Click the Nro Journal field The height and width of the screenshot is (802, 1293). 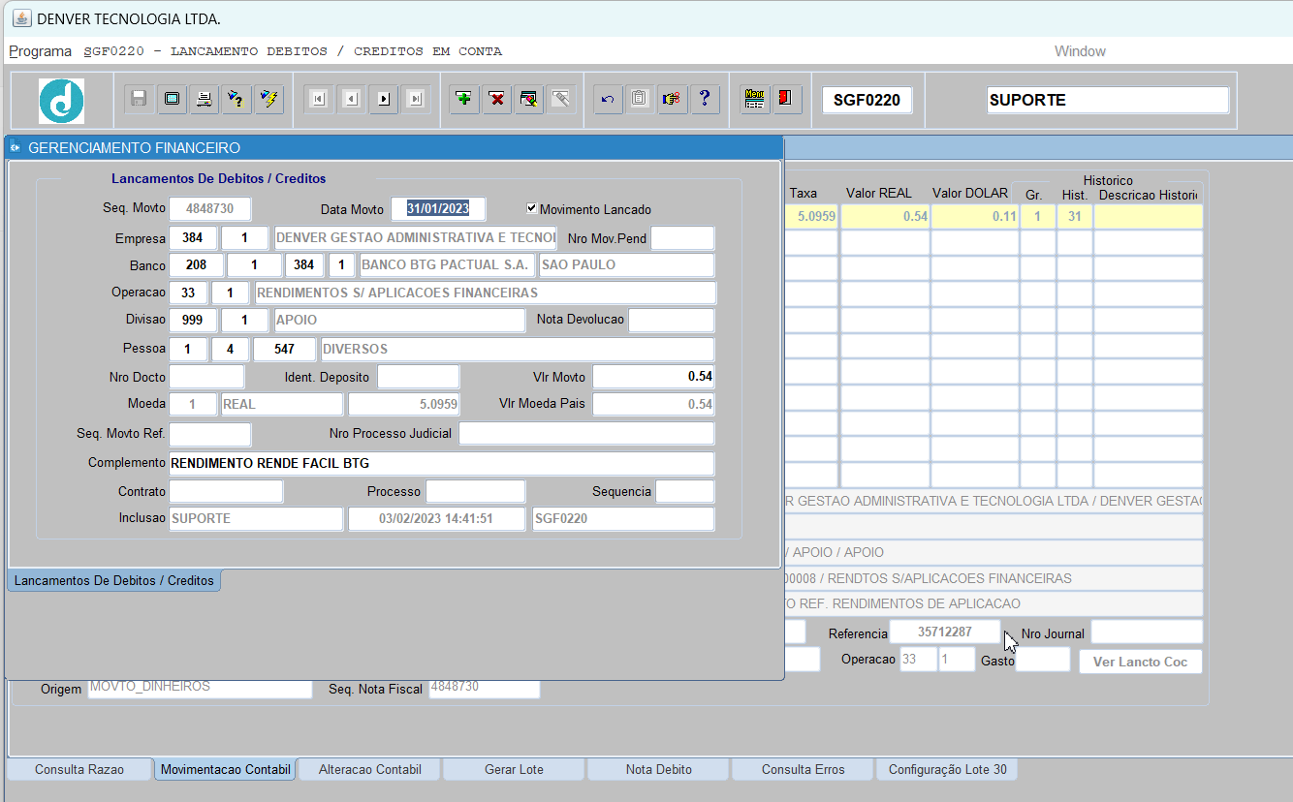click(1147, 632)
